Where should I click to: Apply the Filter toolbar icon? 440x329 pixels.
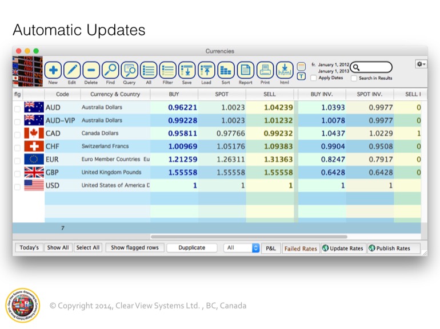[168, 70]
